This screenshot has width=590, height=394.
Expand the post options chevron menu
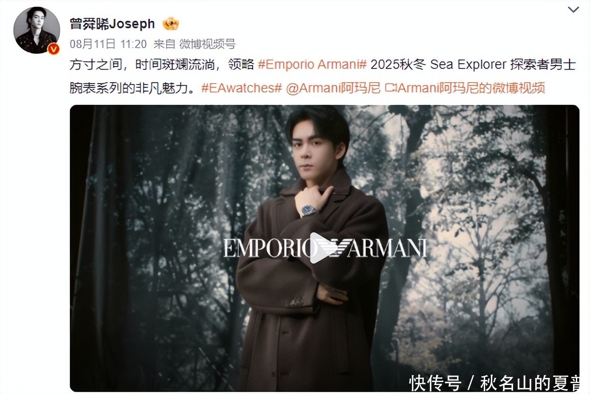point(573,10)
